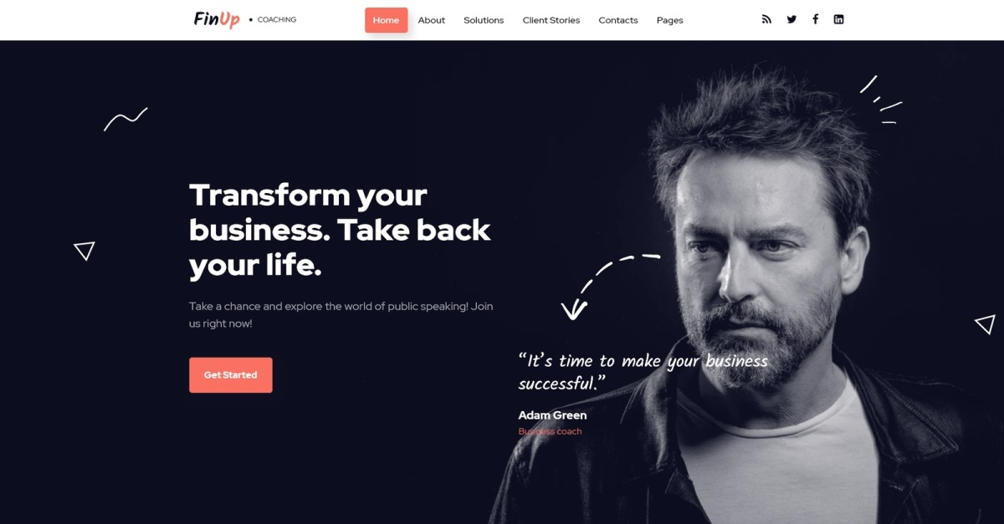Expand the Pages menu
This screenshot has height=524, width=1004.
pyautogui.click(x=669, y=20)
